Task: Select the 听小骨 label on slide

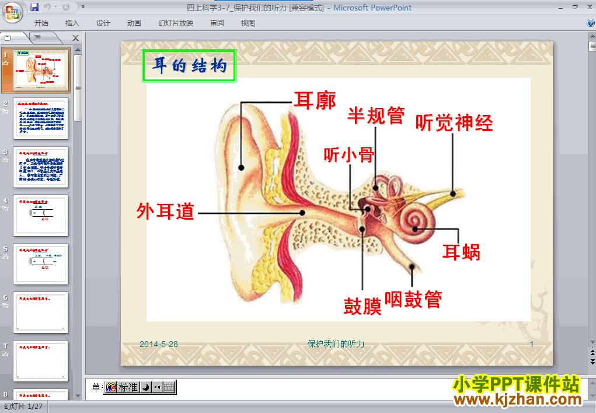Action: point(349,155)
